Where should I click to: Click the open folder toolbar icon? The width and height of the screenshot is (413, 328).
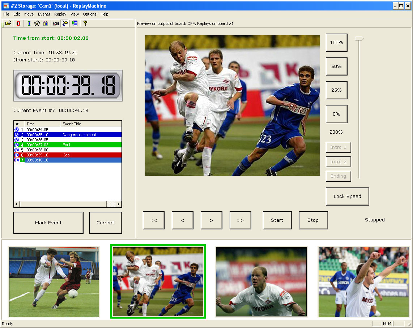click(8, 23)
